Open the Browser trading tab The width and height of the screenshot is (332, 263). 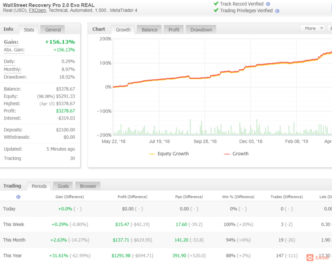(x=88, y=186)
